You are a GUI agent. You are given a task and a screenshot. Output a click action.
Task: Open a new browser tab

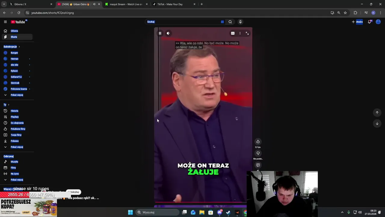click(202, 4)
